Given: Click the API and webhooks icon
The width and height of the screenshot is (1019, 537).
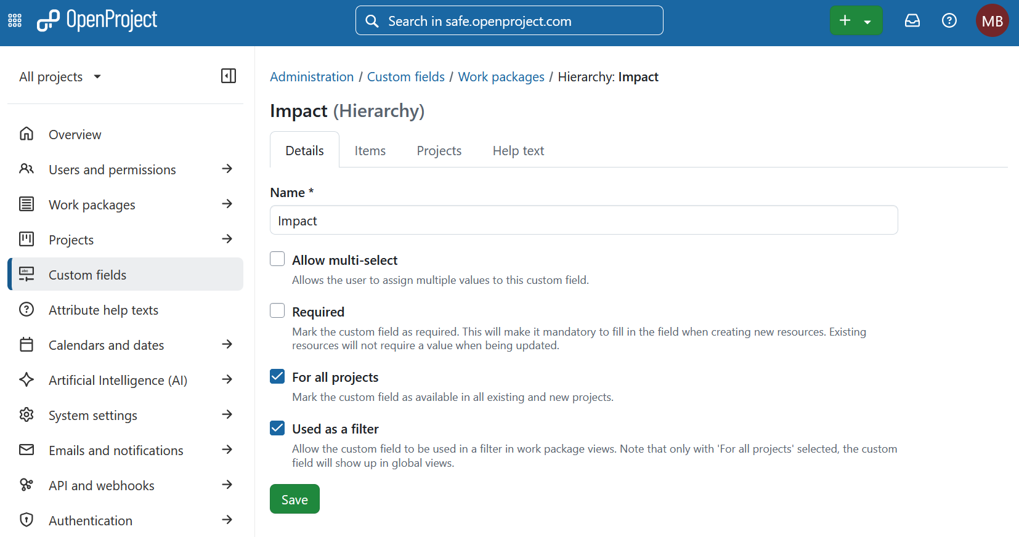Looking at the screenshot, I should [x=26, y=485].
